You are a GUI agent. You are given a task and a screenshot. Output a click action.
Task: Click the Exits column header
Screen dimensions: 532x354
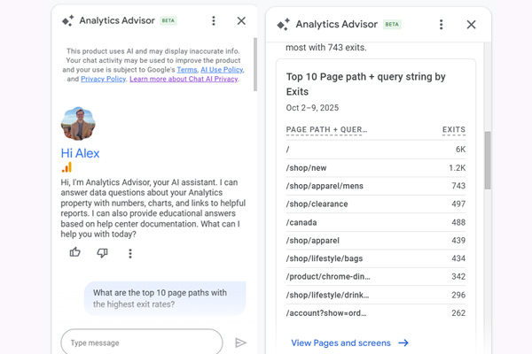click(x=453, y=130)
